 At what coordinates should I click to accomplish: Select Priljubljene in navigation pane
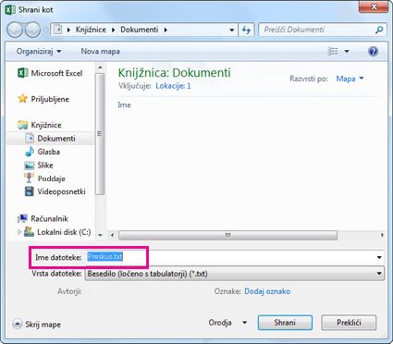pos(50,99)
